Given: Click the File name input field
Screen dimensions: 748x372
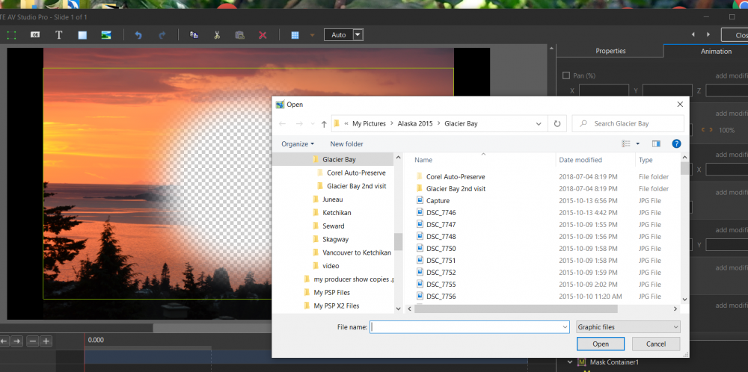Looking at the screenshot, I should 469,326.
